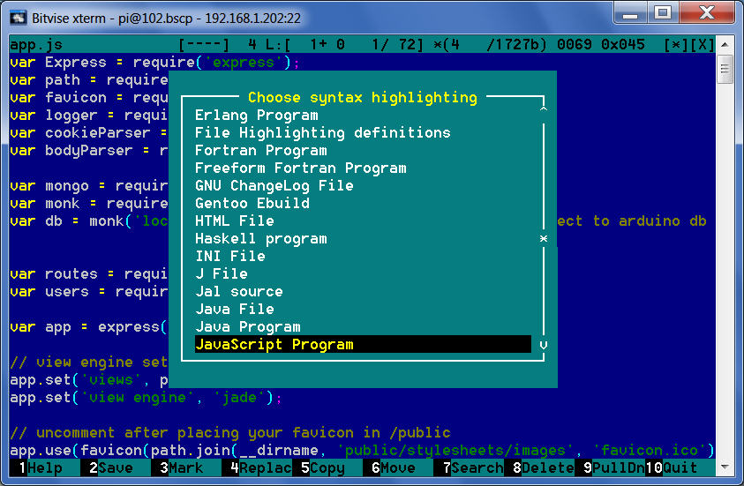
Task: Pick Gentoo Ebuild syntax entry
Action: tap(252, 204)
